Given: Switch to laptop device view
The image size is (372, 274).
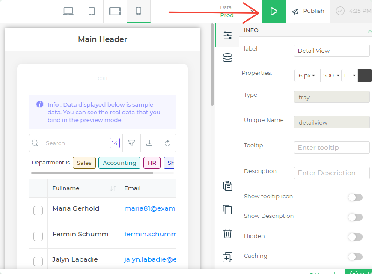Looking at the screenshot, I should coord(68,11).
